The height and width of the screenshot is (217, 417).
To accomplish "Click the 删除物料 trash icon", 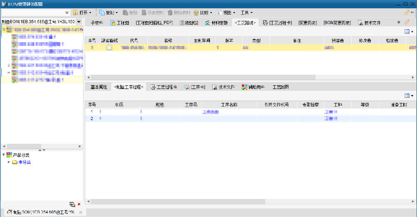I will coord(170,13).
